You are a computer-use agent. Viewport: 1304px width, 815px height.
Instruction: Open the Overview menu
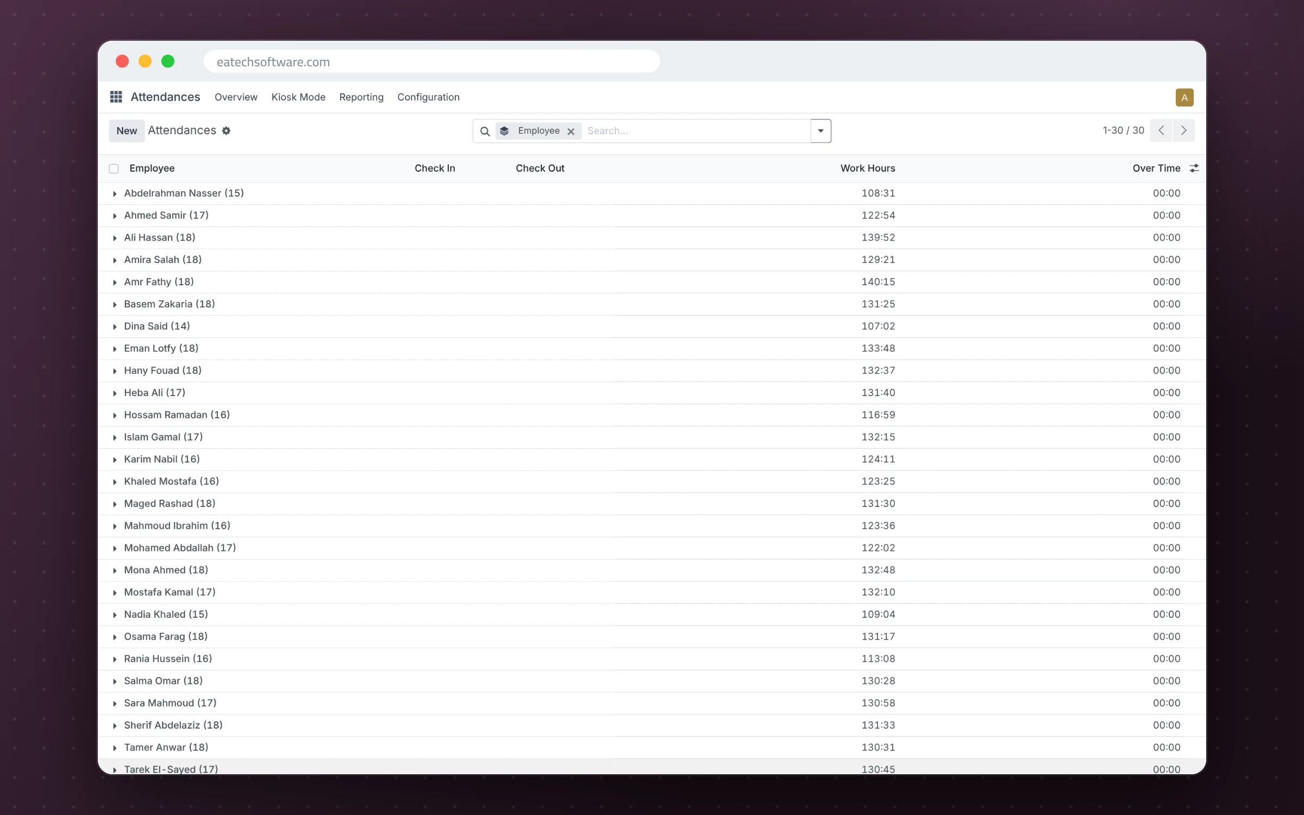(x=236, y=97)
